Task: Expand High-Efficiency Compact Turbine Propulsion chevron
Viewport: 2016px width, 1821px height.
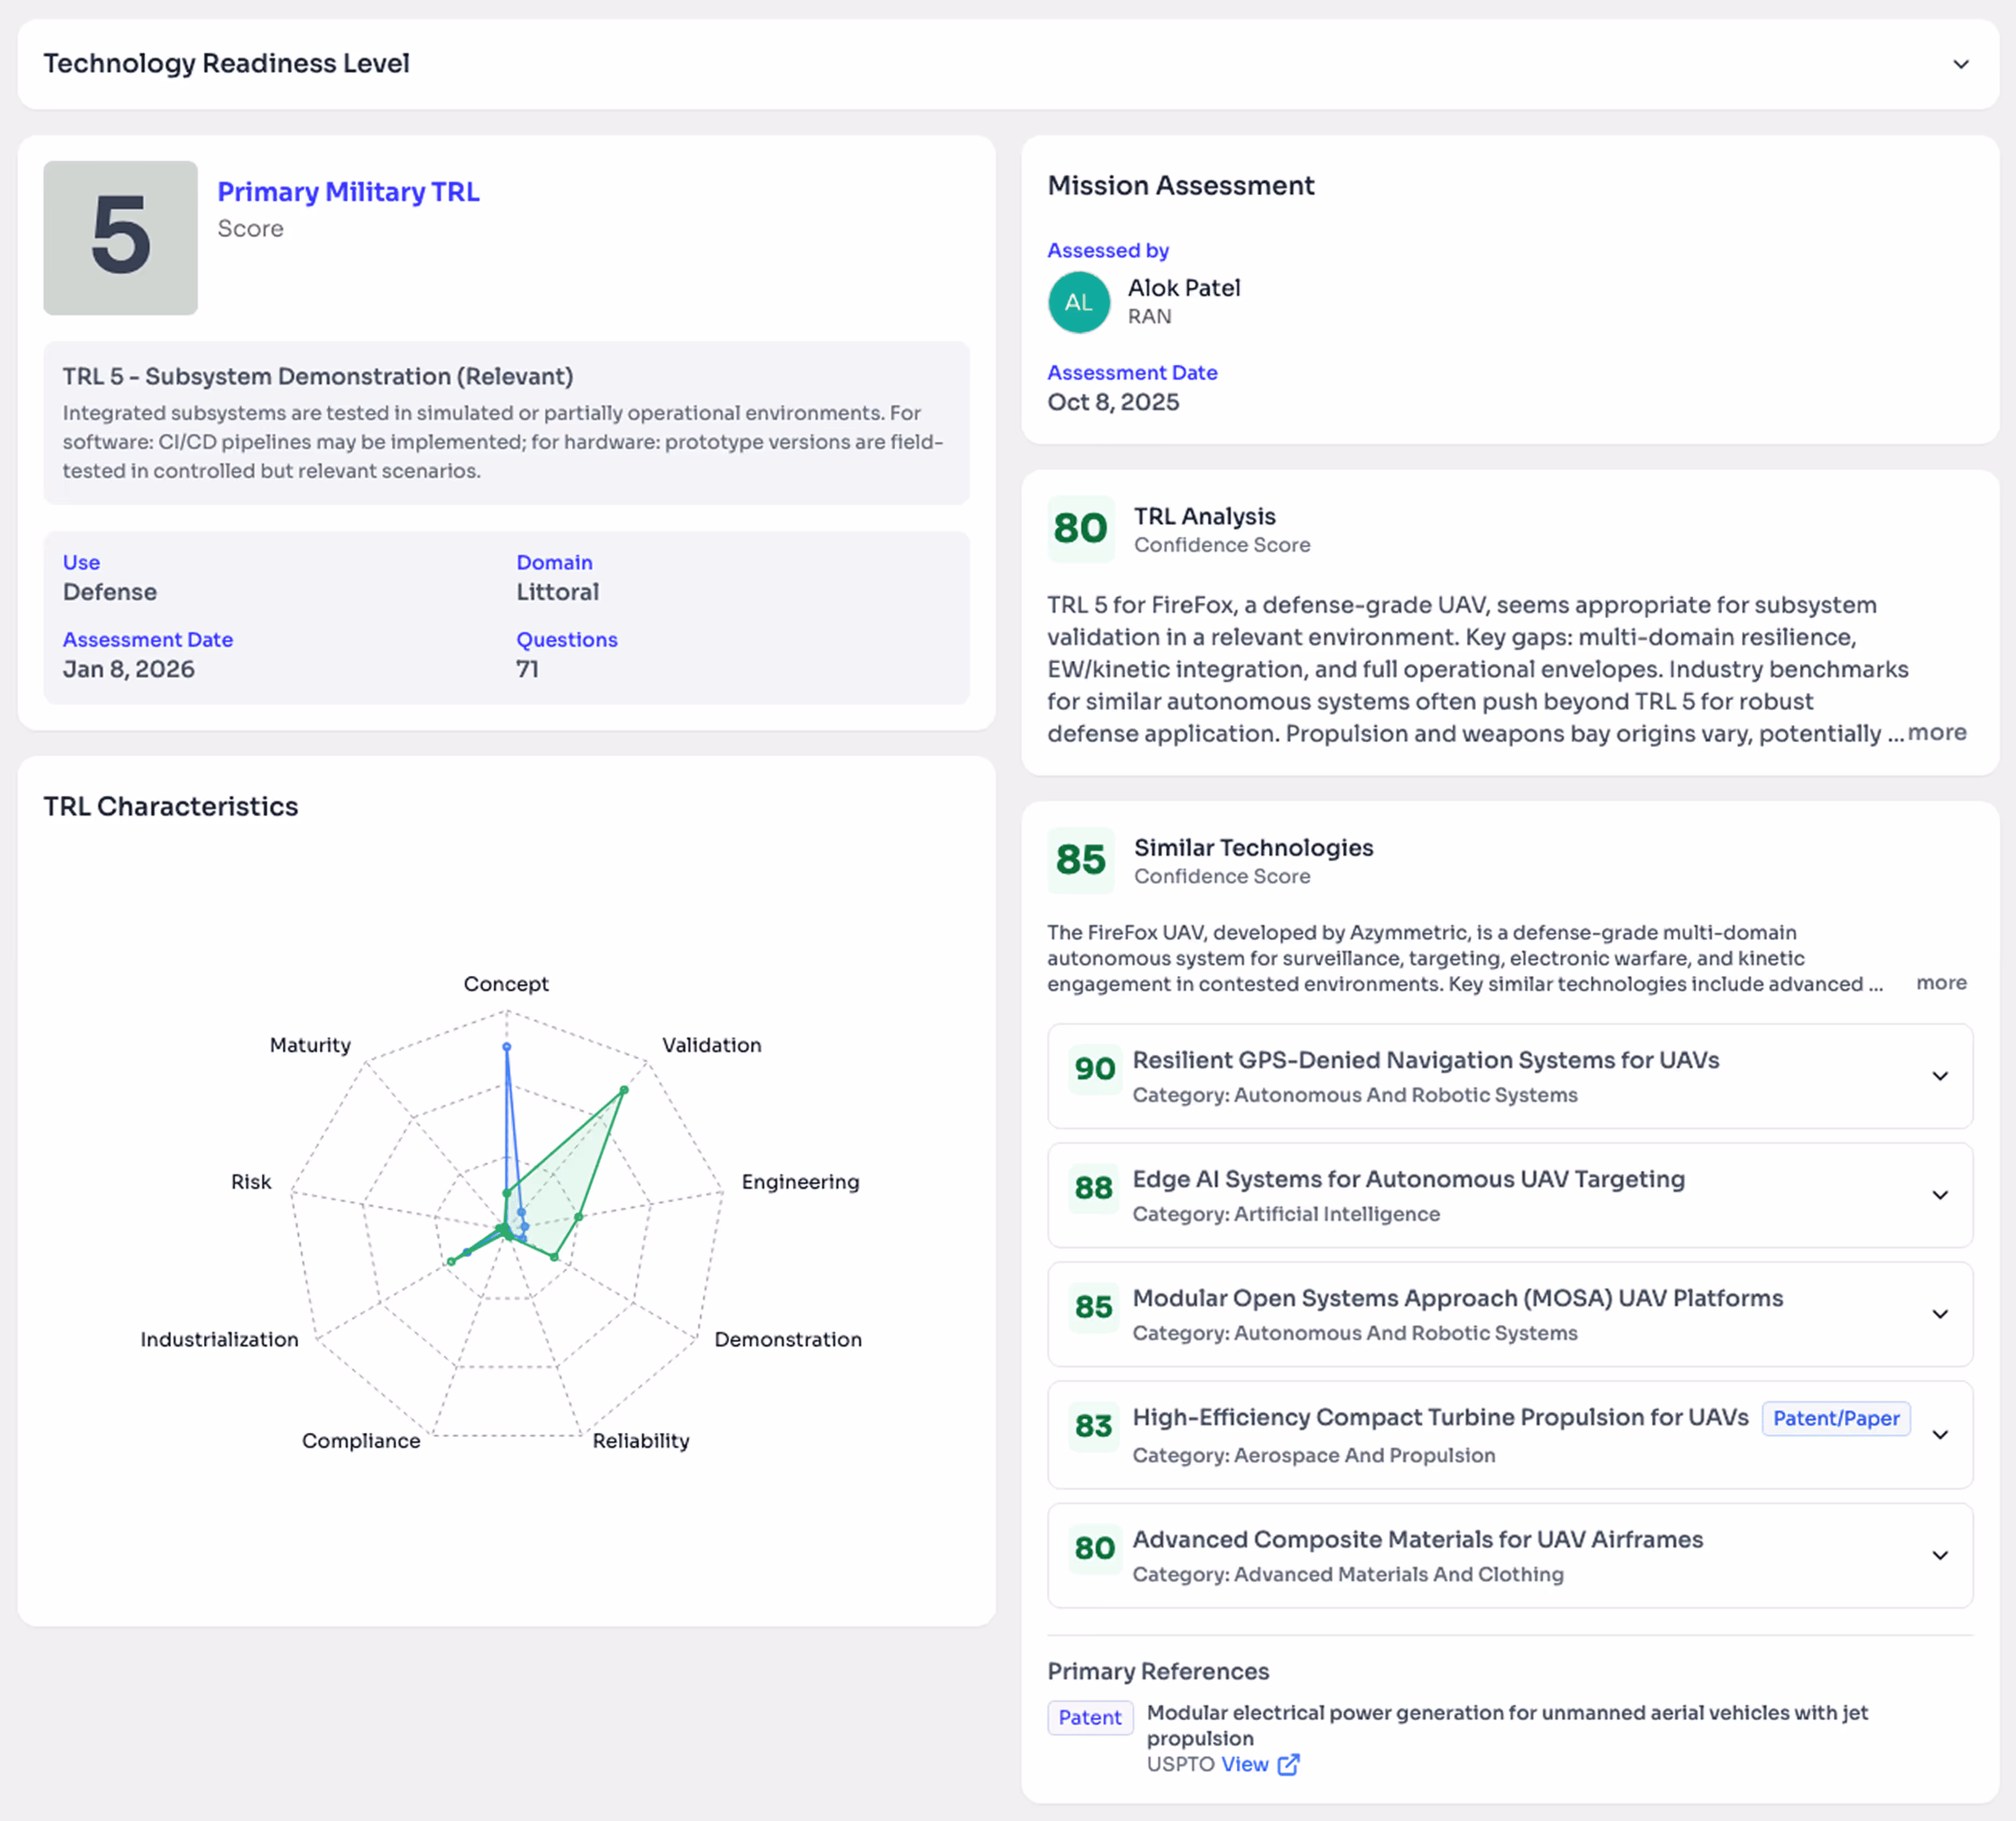Action: [1939, 1435]
